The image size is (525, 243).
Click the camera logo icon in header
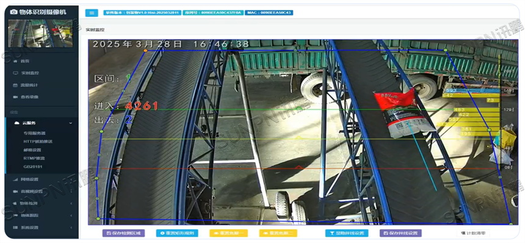coord(13,12)
